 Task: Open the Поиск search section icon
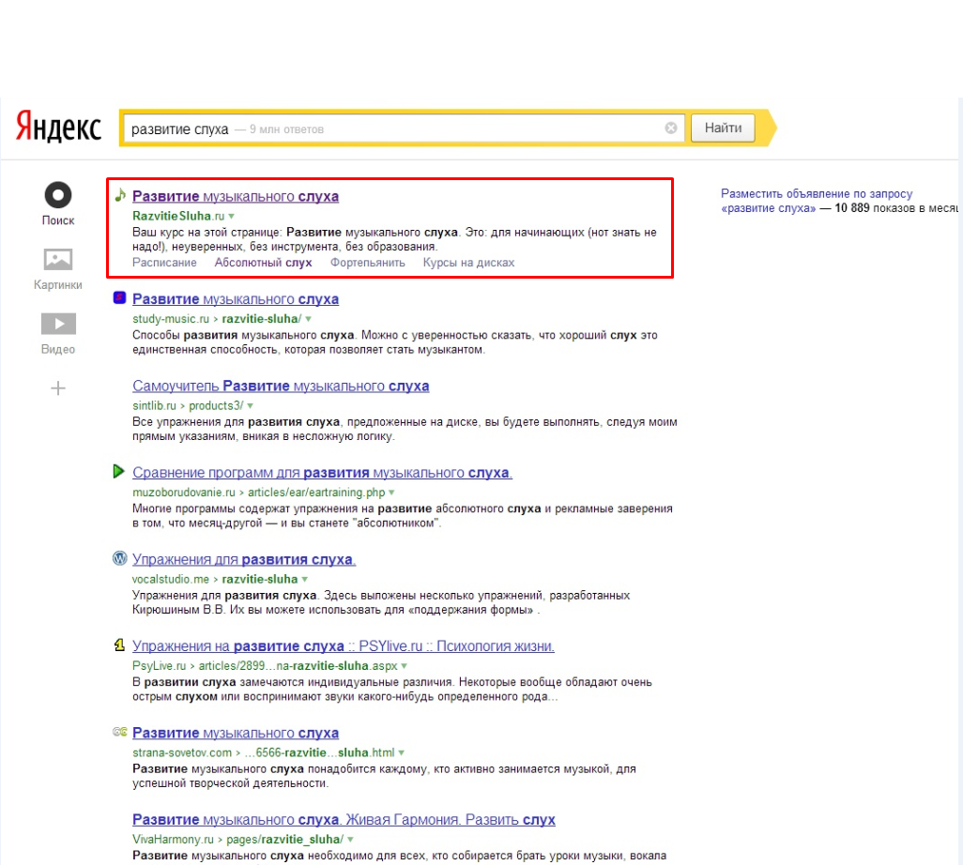[58, 196]
